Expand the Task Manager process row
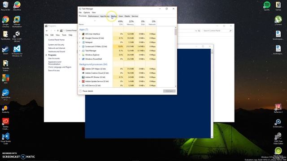Viewport: 287px width, 161px height. pos(80,51)
